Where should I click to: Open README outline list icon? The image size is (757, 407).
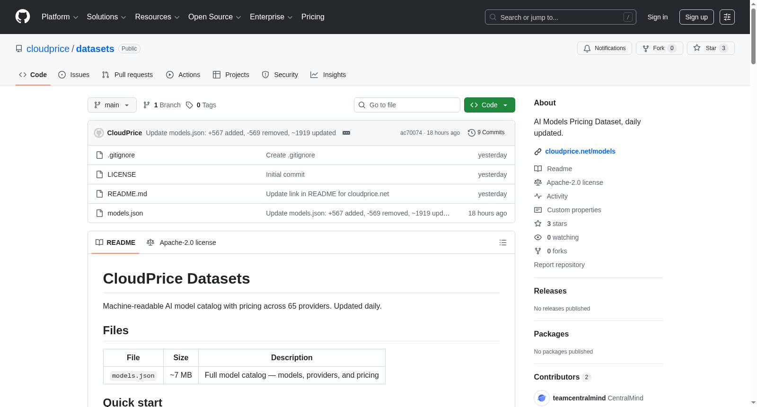[x=503, y=242]
